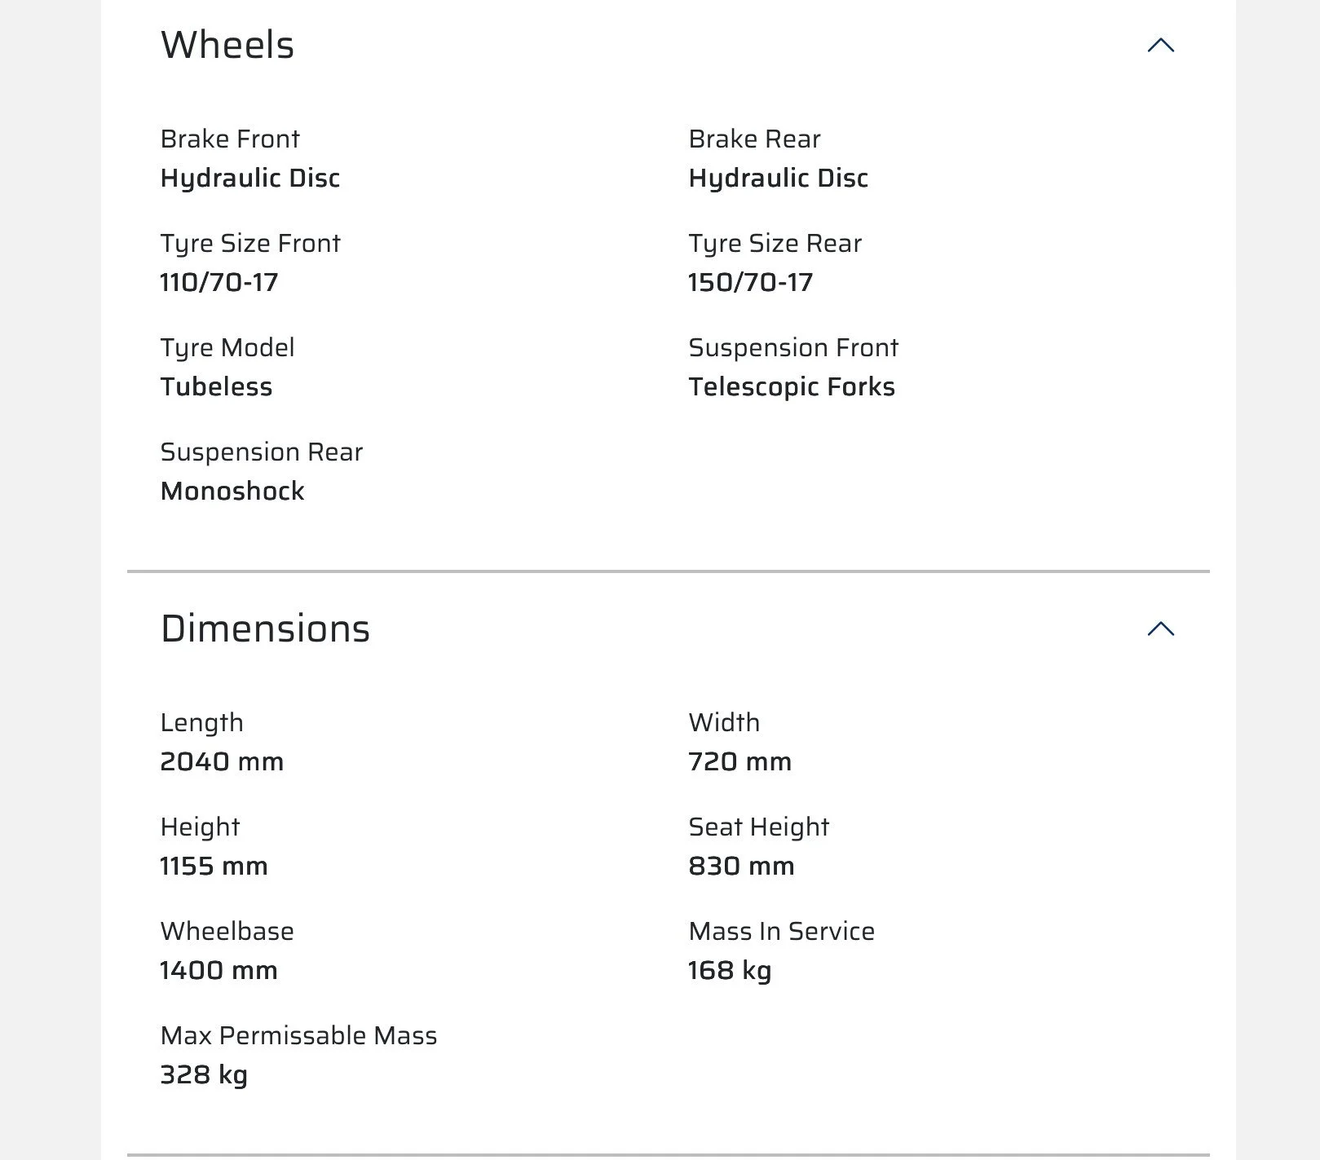Click the Brake Rear Hydraulic Disc value
This screenshot has height=1160, width=1320.
pyautogui.click(x=779, y=179)
